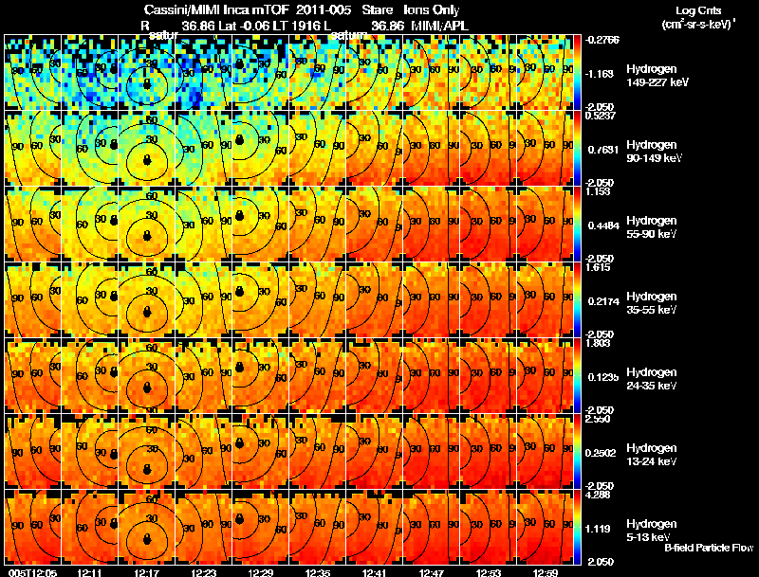Open the 12:53 image in 24-35 keV row
This screenshot has height=577, width=759.
pyautogui.click(x=488, y=376)
